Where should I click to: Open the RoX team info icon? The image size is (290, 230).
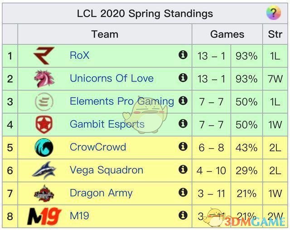click(183, 55)
